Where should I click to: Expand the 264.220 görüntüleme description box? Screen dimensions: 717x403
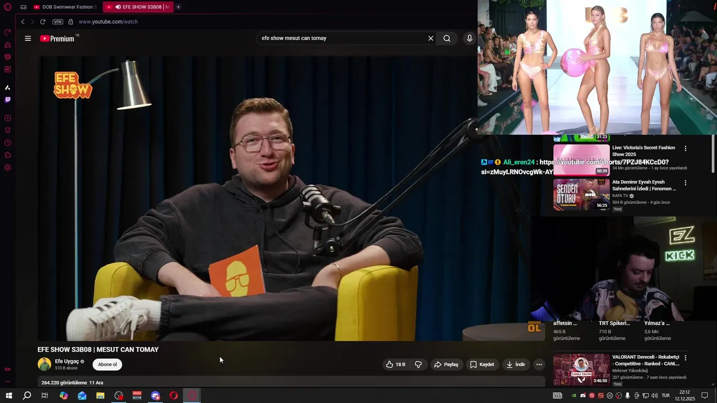click(x=291, y=382)
